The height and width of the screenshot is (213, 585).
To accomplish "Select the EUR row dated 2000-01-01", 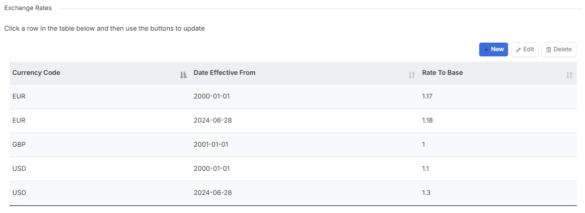I will [293, 96].
